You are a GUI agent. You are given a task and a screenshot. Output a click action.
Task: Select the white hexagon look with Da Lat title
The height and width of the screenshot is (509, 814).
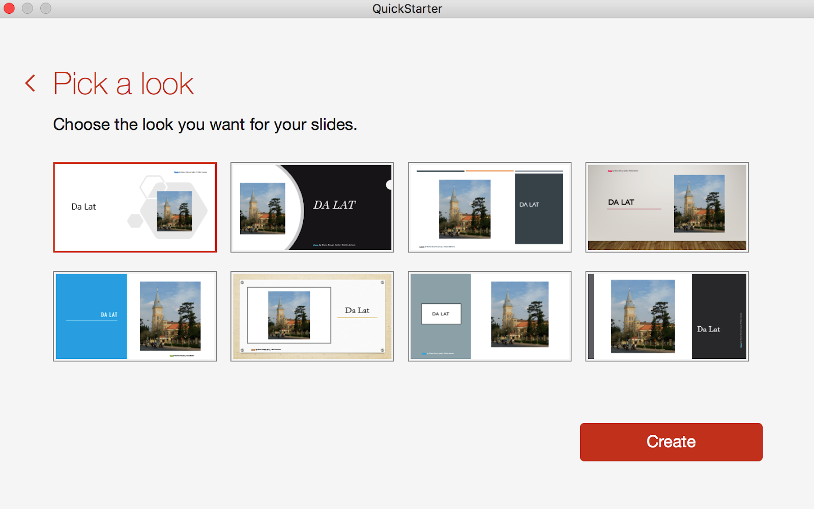pyautogui.click(x=135, y=207)
